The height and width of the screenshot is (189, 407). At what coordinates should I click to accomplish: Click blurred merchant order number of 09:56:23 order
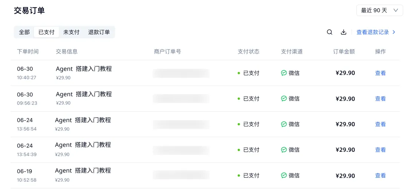[x=181, y=99]
